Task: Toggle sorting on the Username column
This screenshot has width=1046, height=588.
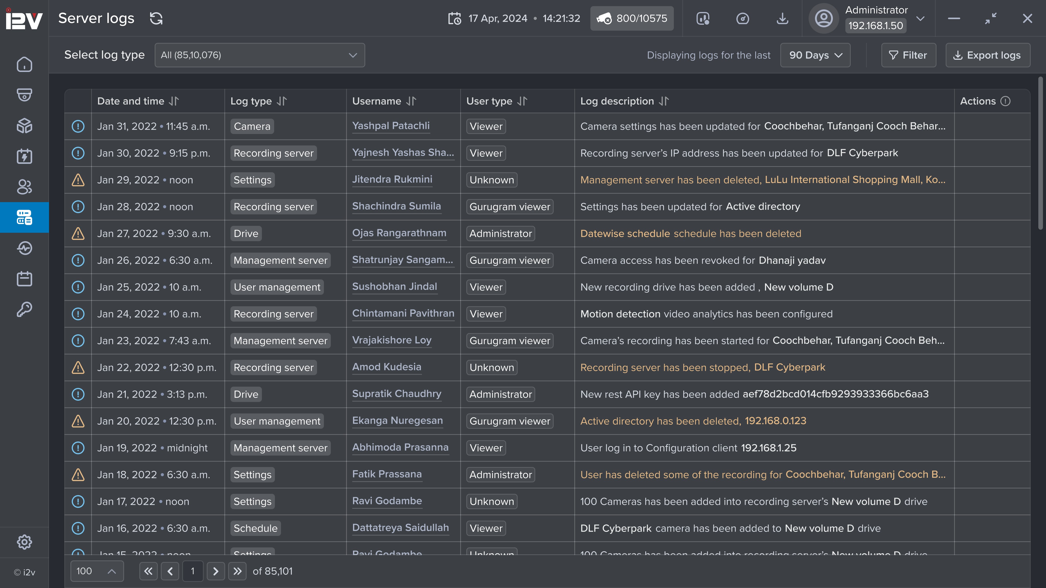Action: pyautogui.click(x=411, y=101)
